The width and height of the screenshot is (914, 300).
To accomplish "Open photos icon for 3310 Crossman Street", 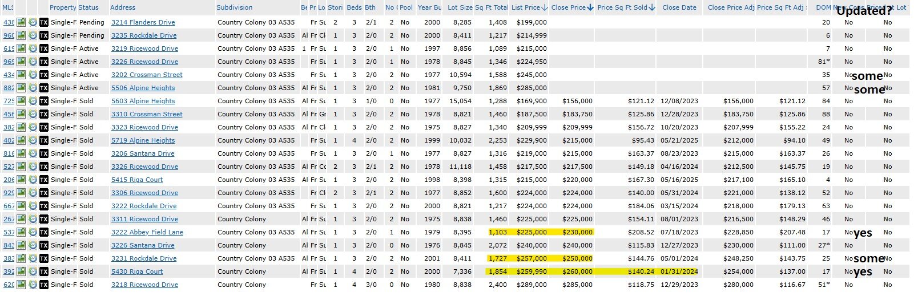I will [21, 114].
